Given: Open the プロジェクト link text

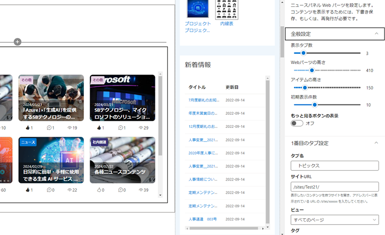Looking at the screenshot, I should [x=197, y=27].
